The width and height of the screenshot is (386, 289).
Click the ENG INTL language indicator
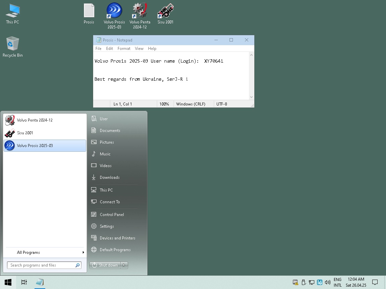(x=337, y=282)
